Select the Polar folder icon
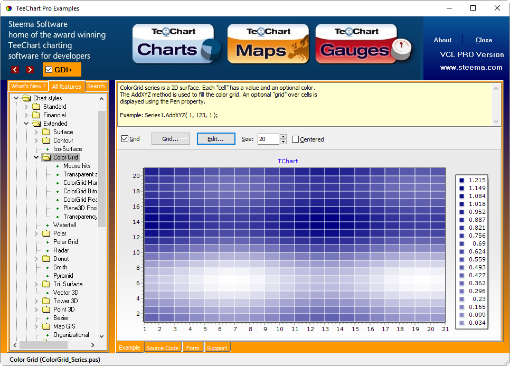Viewport: 510px width, 366px height. click(x=46, y=233)
